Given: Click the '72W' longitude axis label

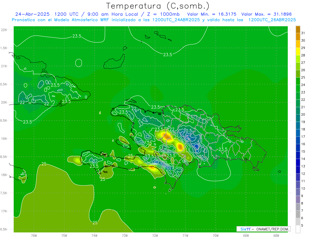Looking at the screenshot, I should pyautogui.click(x=155, y=235).
